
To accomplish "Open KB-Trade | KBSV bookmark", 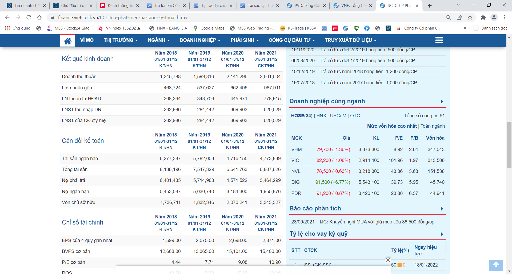I will click(x=298, y=28).
